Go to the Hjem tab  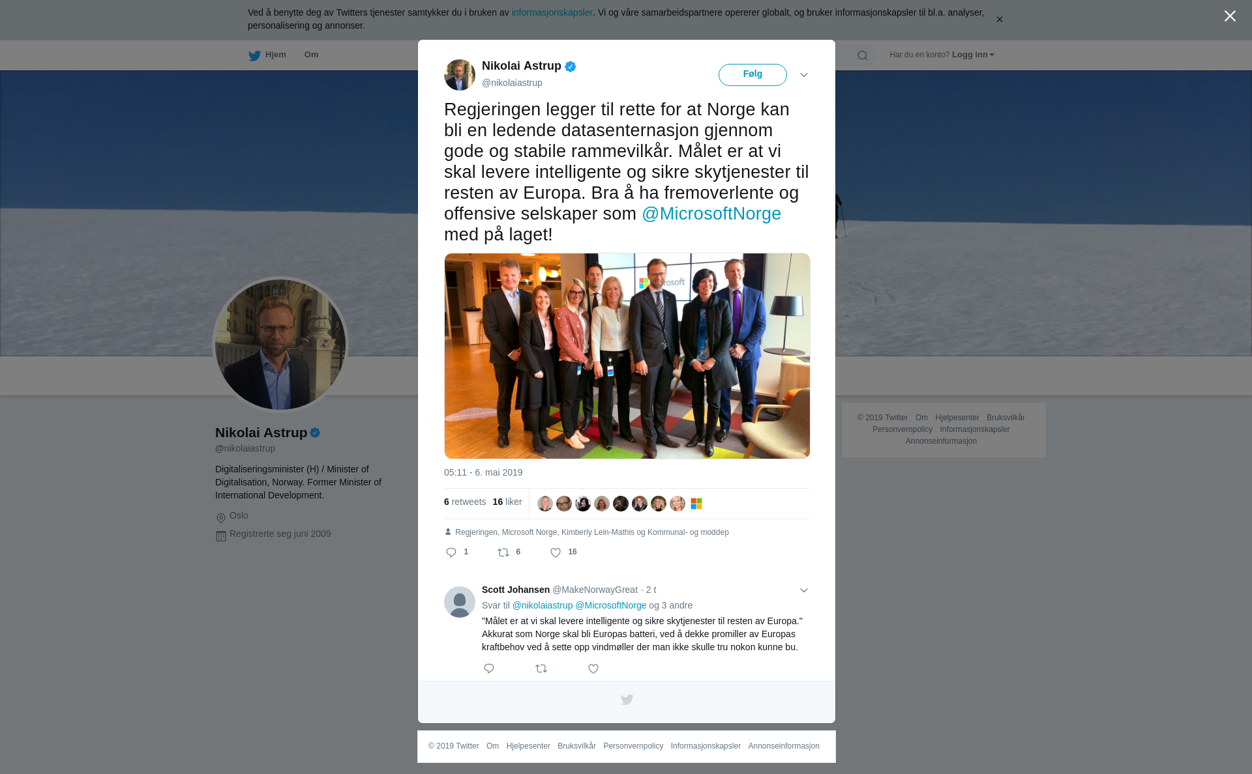[267, 55]
